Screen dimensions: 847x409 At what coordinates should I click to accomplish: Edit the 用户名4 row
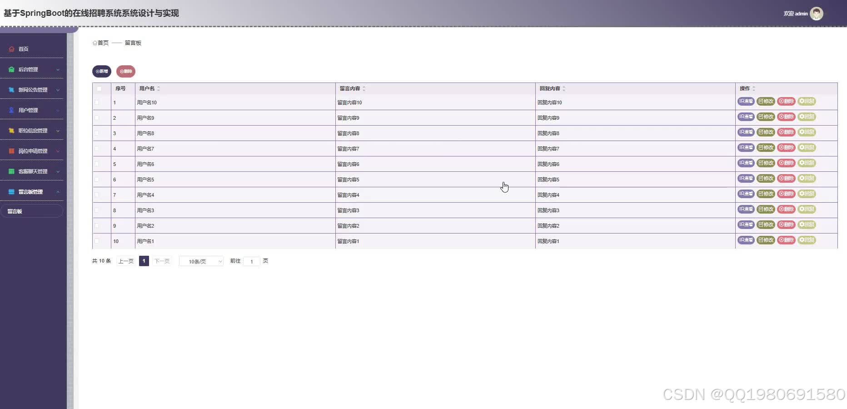(766, 194)
